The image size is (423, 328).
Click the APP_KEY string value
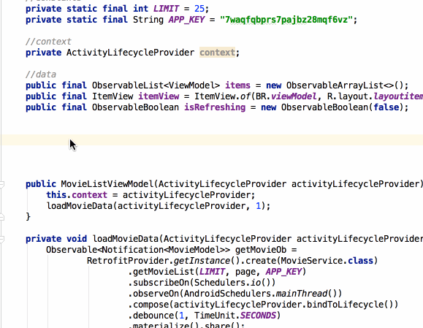tap(286, 20)
